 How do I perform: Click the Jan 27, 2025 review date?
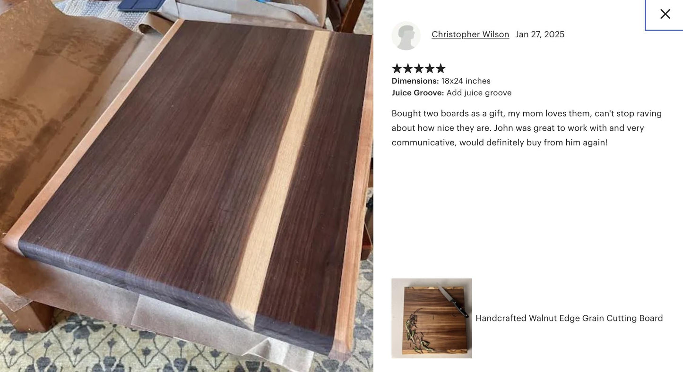click(x=540, y=34)
